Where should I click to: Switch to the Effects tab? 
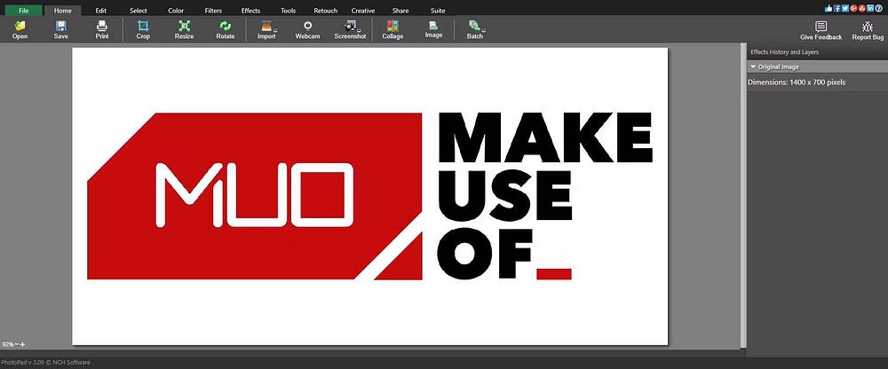(250, 10)
